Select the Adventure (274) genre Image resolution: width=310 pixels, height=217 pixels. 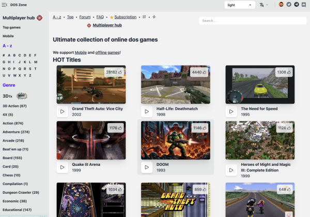(x=16, y=132)
